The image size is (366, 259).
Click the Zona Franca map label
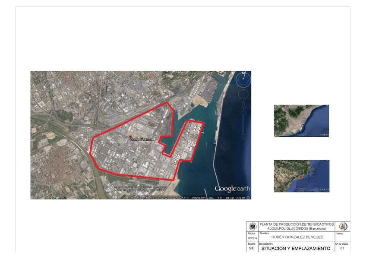(x=142, y=139)
